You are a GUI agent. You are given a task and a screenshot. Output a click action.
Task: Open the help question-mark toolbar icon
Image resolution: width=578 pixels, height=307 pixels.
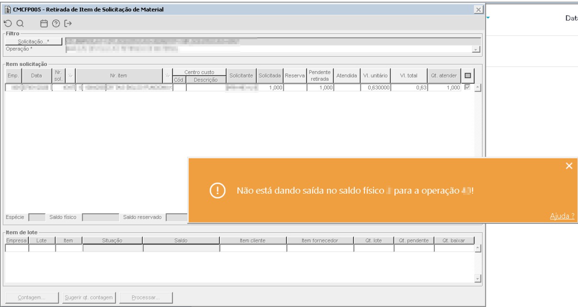(56, 23)
